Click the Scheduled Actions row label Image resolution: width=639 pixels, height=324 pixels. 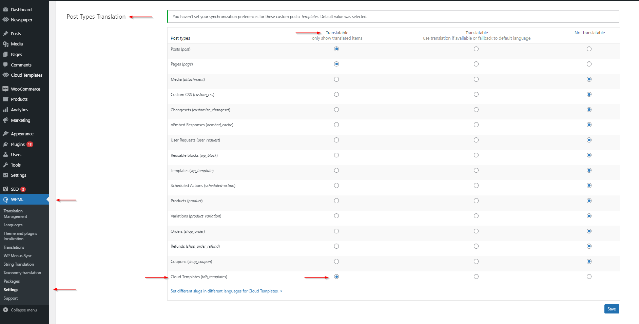pyautogui.click(x=203, y=186)
